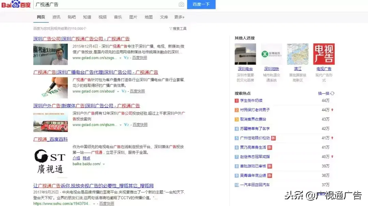Screen dimensions: 368x206
Task: Open hot search 吴青峰年底业绩
Action: [x=253, y=175]
